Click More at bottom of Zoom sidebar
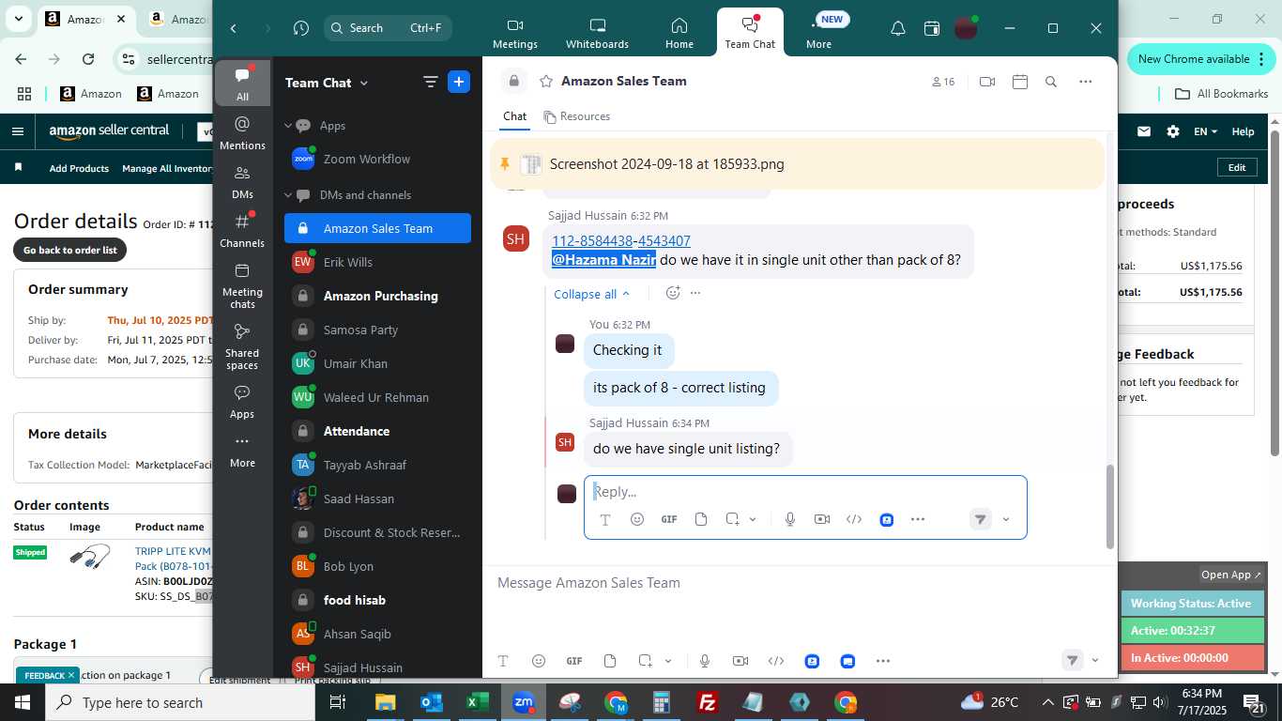This screenshot has height=721, width=1282. click(242, 451)
